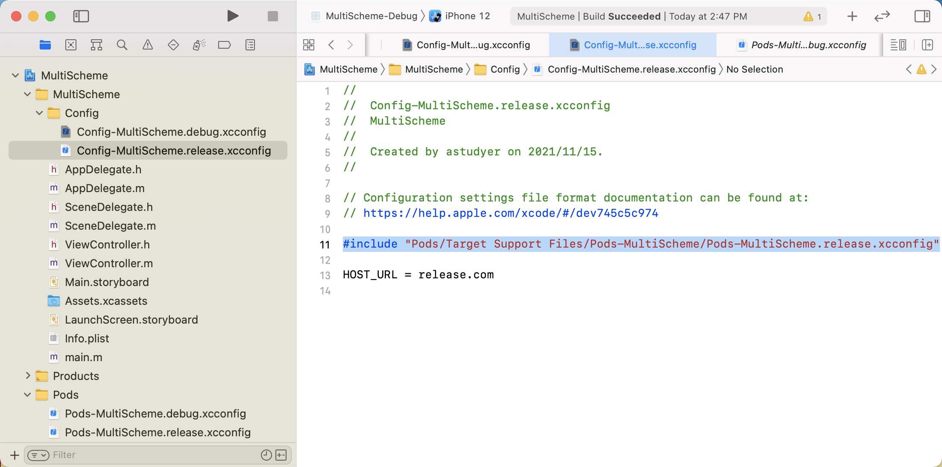The width and height of the screenshot is (942, 467).
Task: Select the Breakpoint navigator icon
Action: click(224, 45)
